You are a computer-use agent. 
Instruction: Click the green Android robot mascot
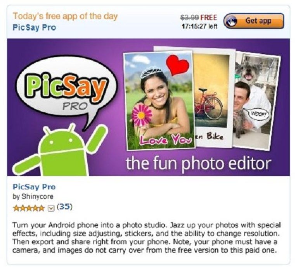tap(59, 150)
